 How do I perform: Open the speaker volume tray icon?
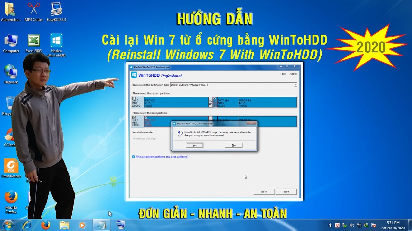pyautogui.click(x=352, y=225)
